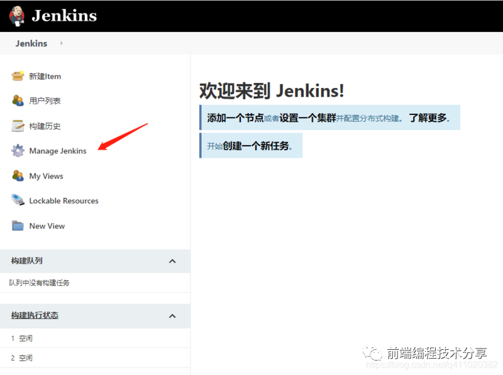Open the 构建执行状态 heading link
This screenshot has height=375, width=503.
coord(35,315)
